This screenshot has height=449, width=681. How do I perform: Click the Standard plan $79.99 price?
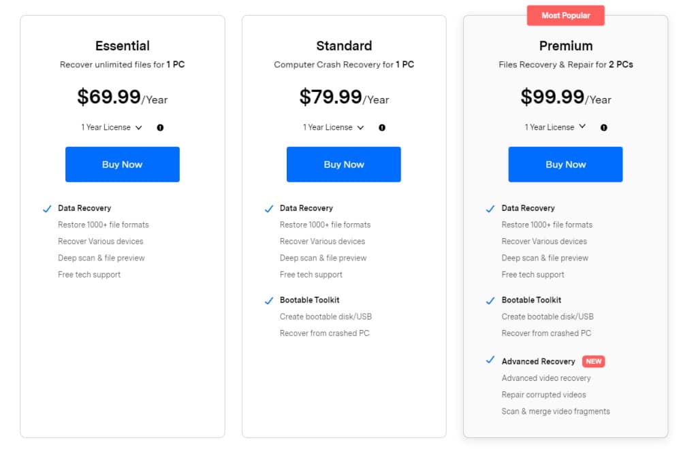(x=331, y=97)
